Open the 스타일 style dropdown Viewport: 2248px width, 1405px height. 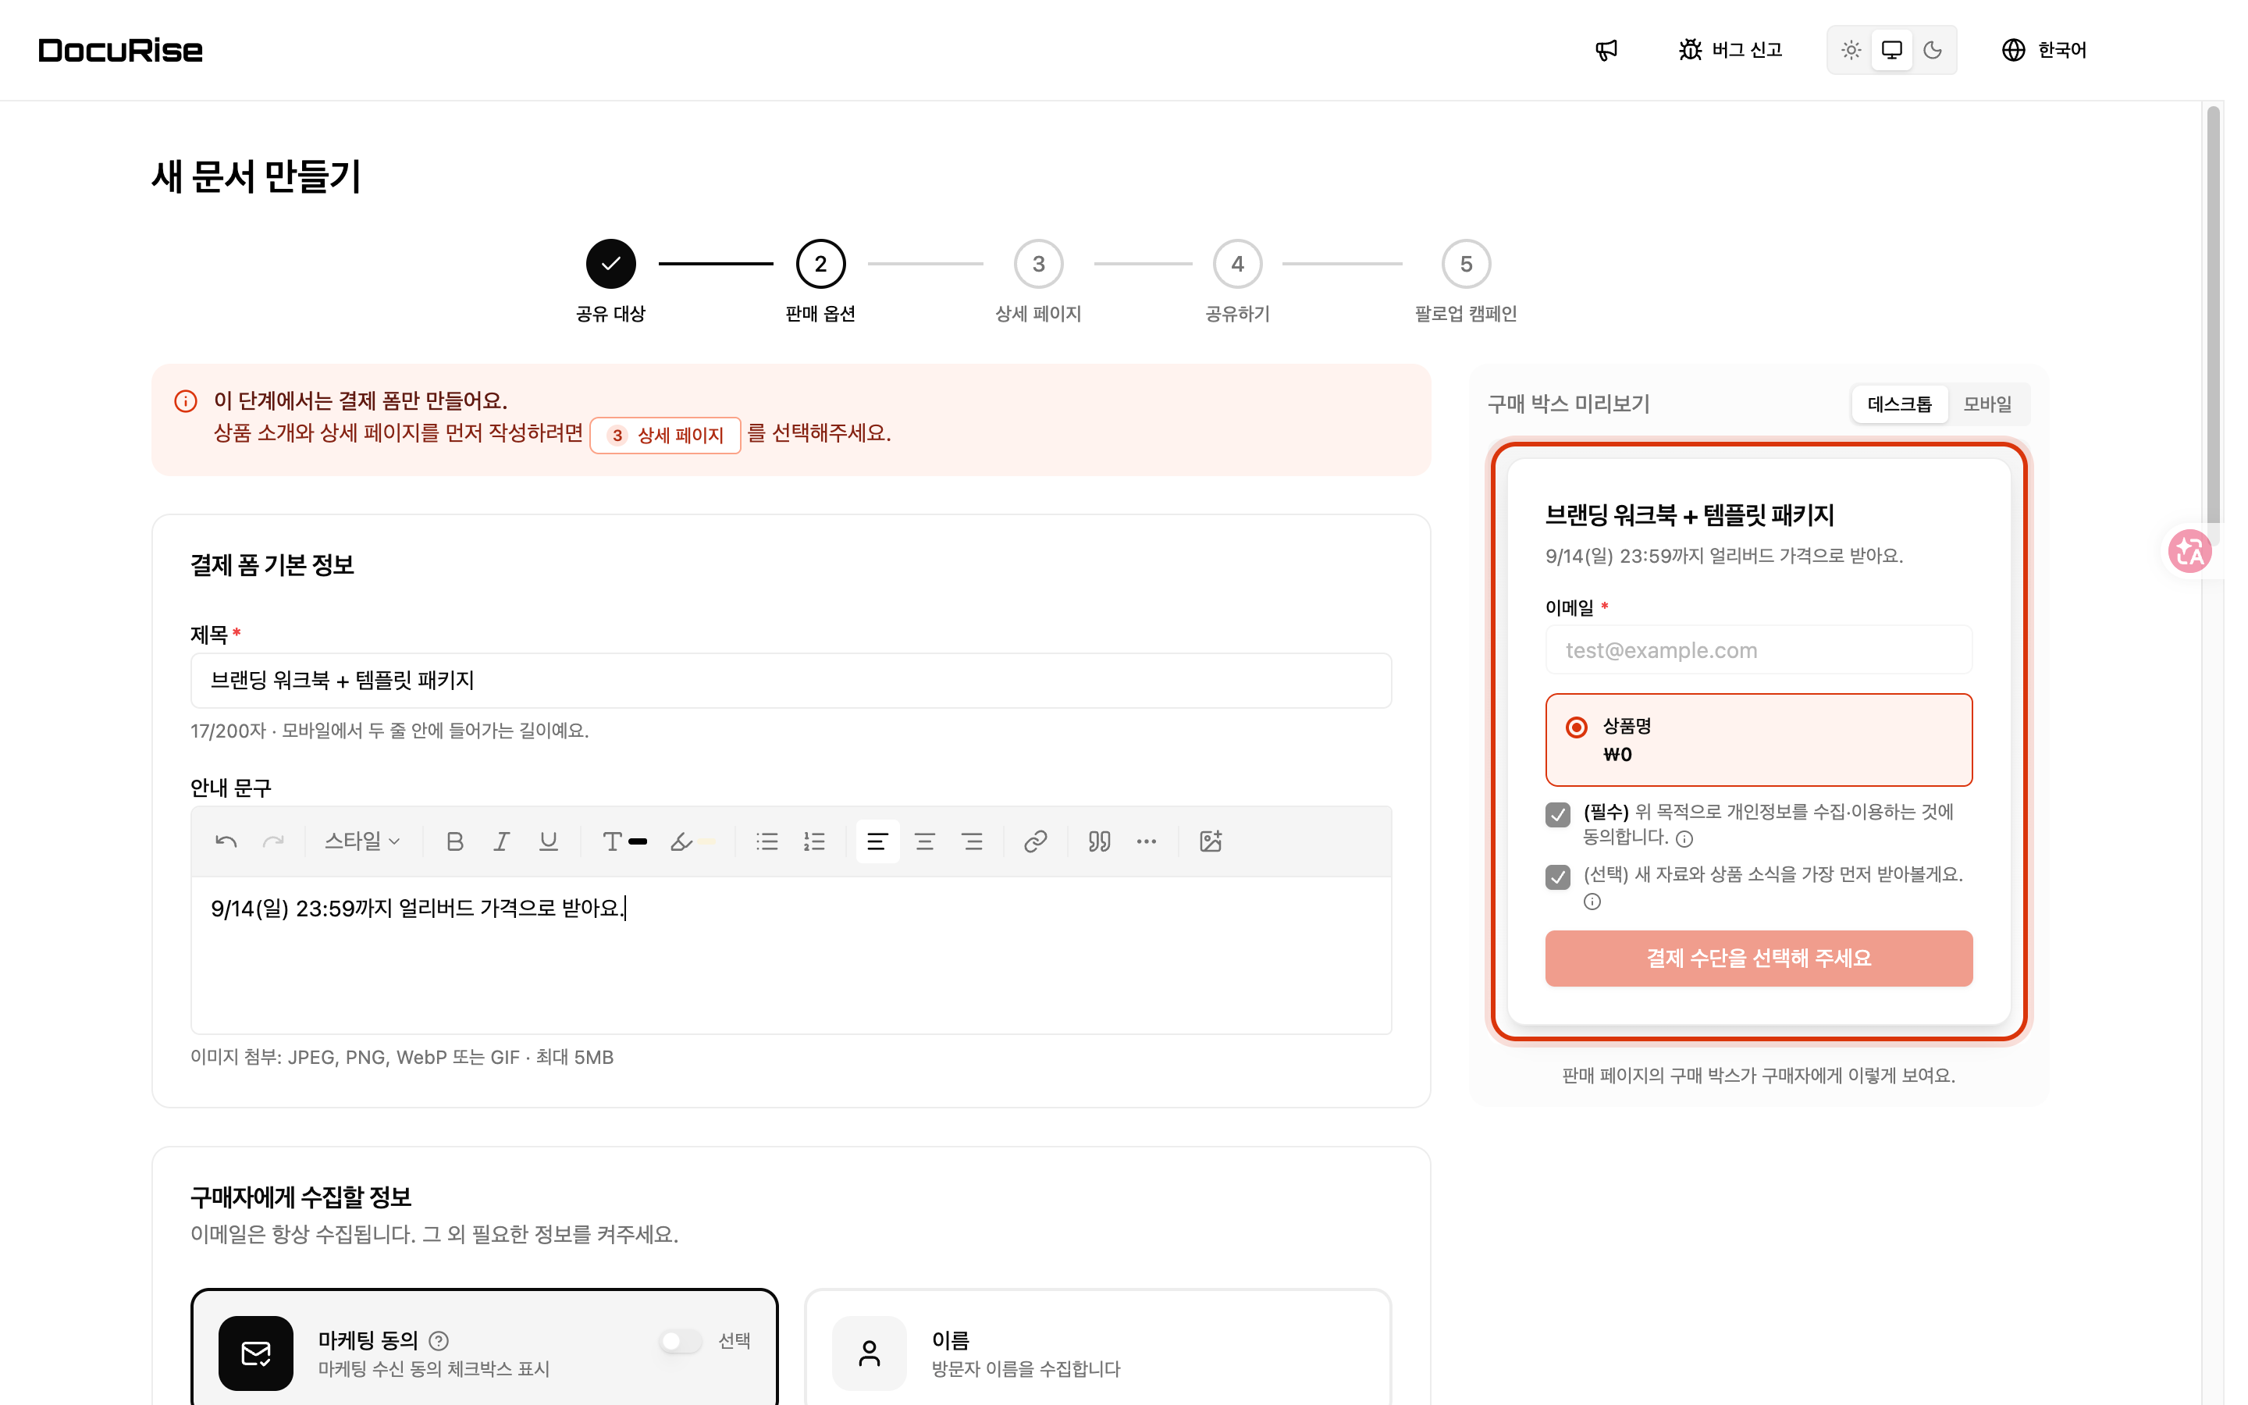tap(362, 842)
